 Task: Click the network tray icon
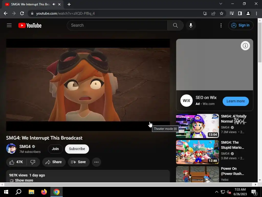click(223, 192)
